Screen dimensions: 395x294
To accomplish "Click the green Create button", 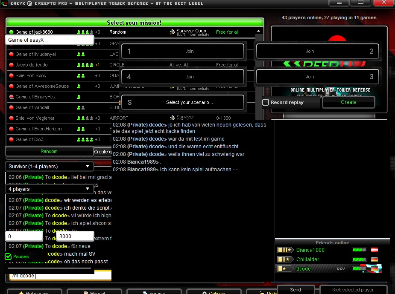I will point(348,102).
